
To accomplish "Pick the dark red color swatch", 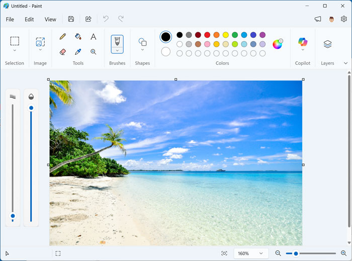I will click(x=198, y=35).
